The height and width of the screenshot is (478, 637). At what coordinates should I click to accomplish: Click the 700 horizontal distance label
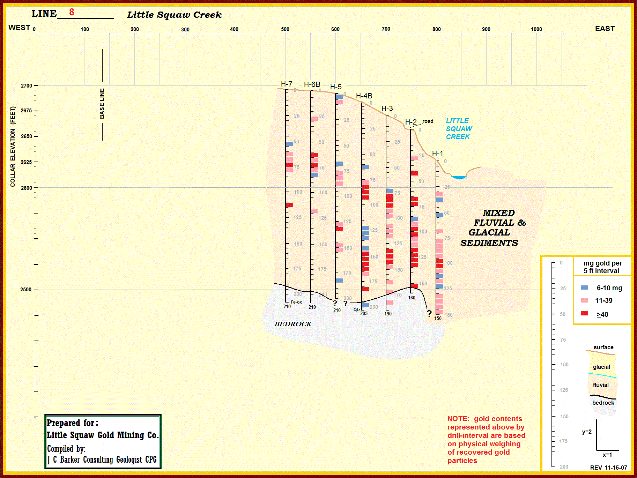pos(386,29)
